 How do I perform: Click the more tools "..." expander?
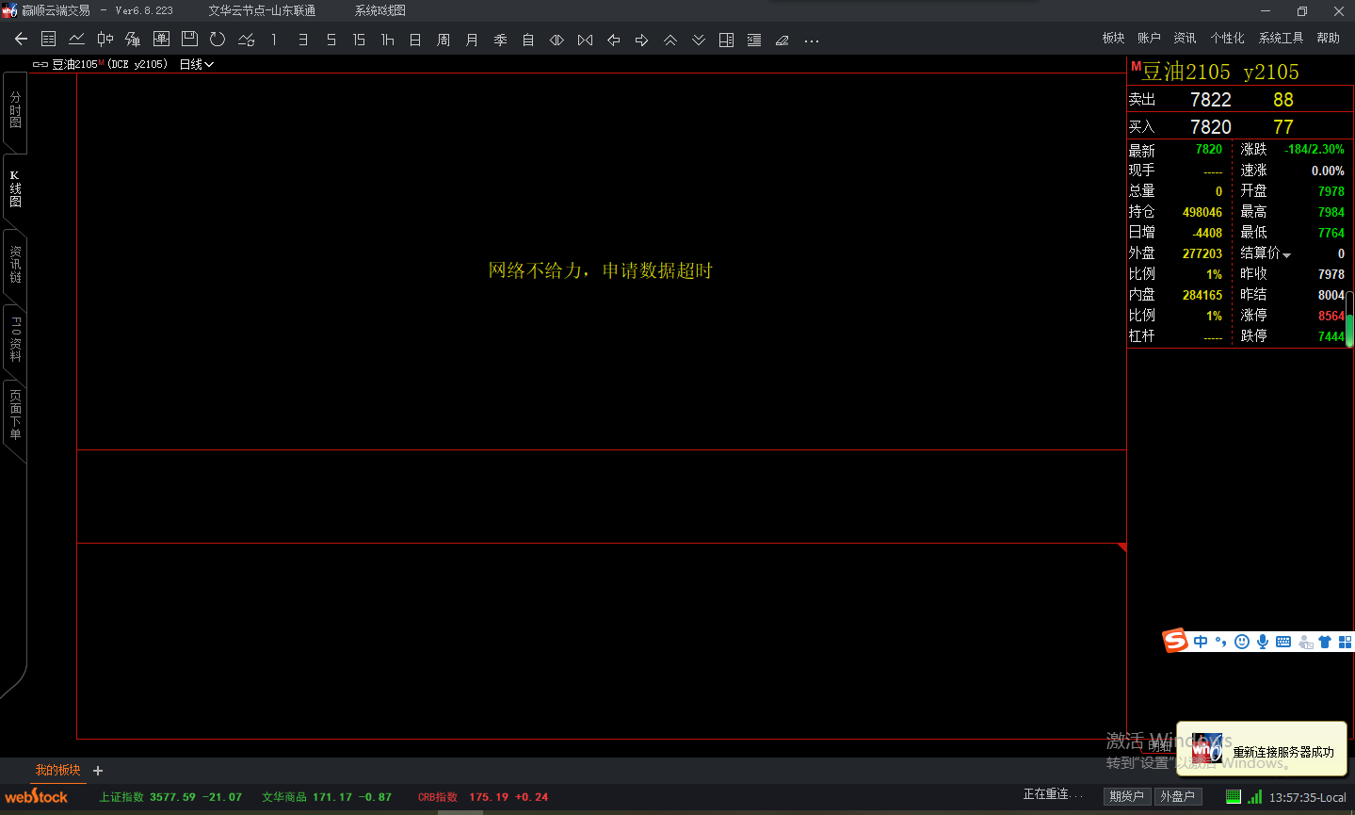click(811, 40)
